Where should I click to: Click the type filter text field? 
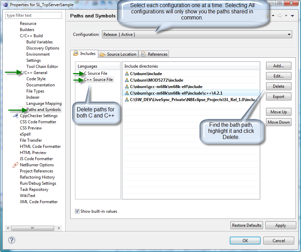[x=34, y=15]
